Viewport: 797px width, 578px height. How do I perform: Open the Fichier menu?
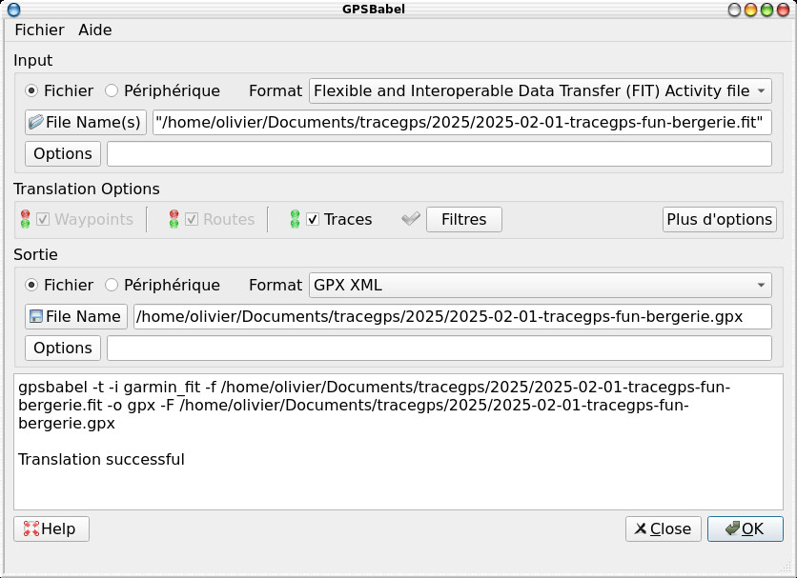tap(39, 30)
